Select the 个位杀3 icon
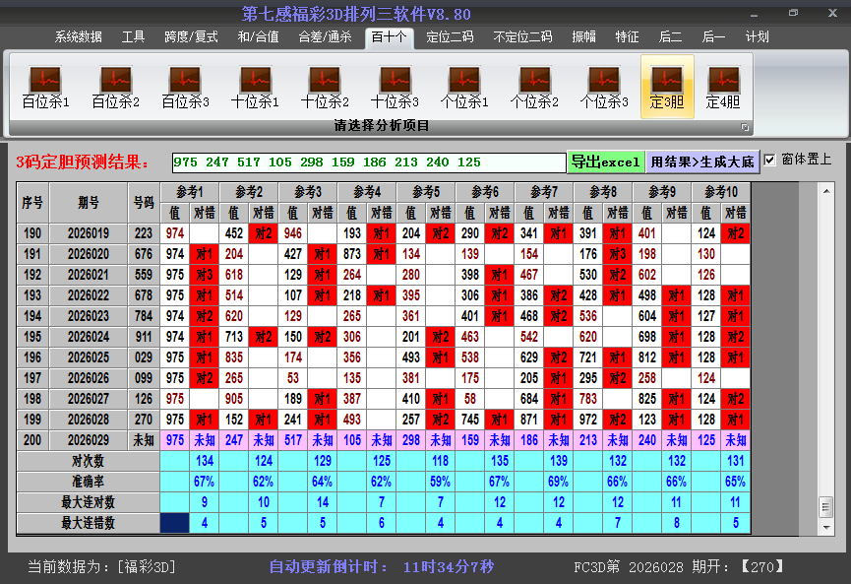Viewport: 851px width, 584px height. (604, 83)
